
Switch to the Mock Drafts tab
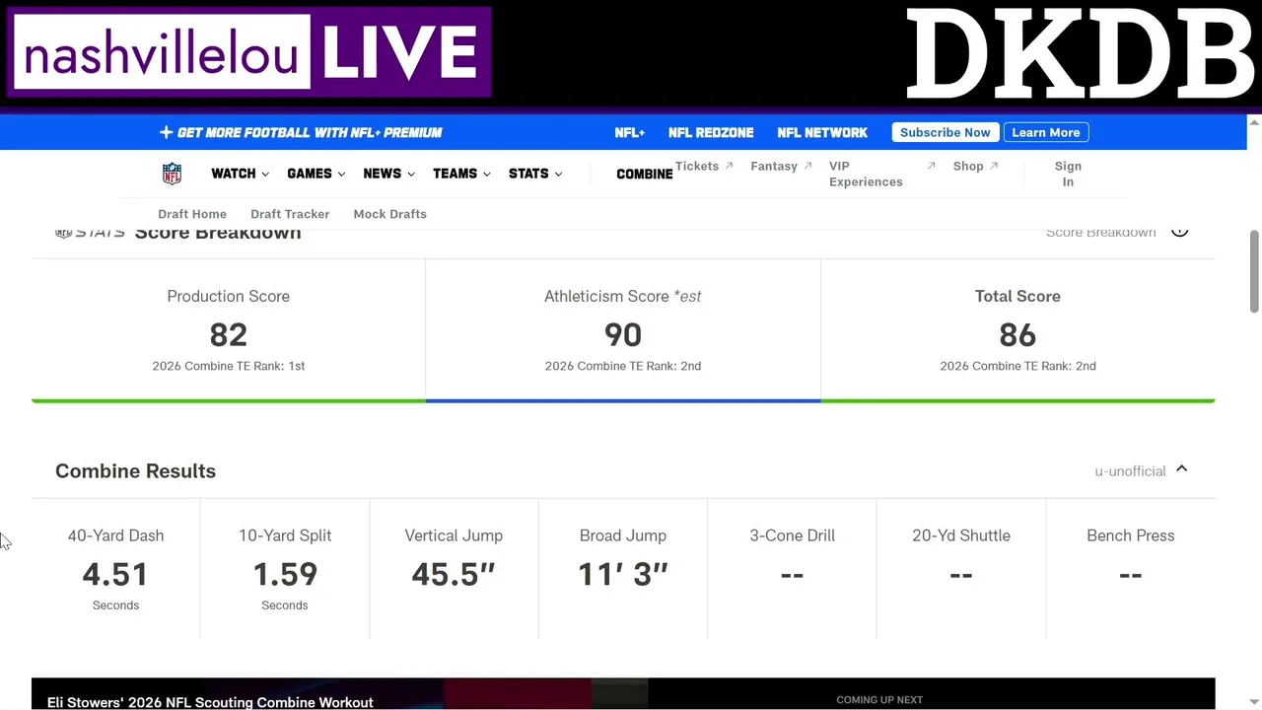tap(390, 214)
